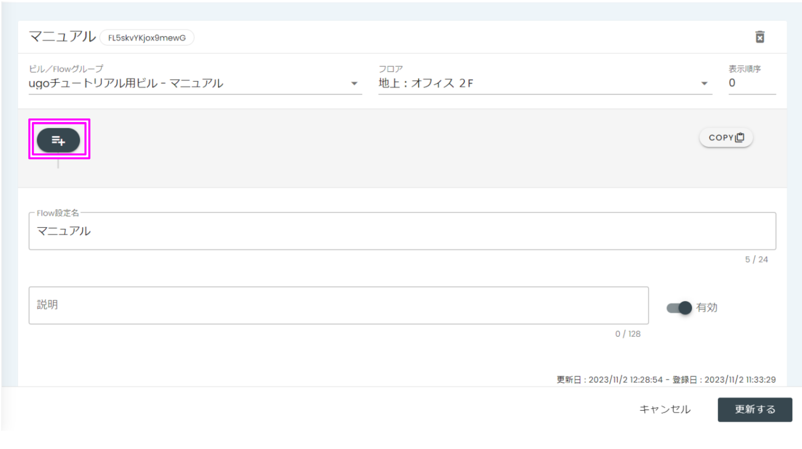Click the clipboard icon inside the COPY button
The width and height of the screenshot is (802, 449).
click(x=740, y=137)
